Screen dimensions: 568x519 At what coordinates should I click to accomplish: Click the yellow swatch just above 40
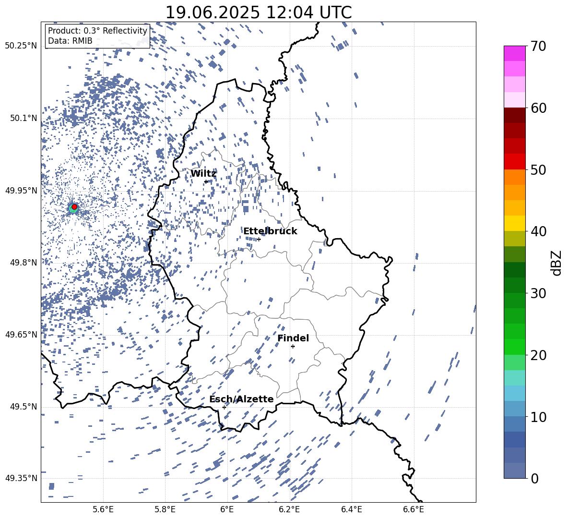[515, 223]
